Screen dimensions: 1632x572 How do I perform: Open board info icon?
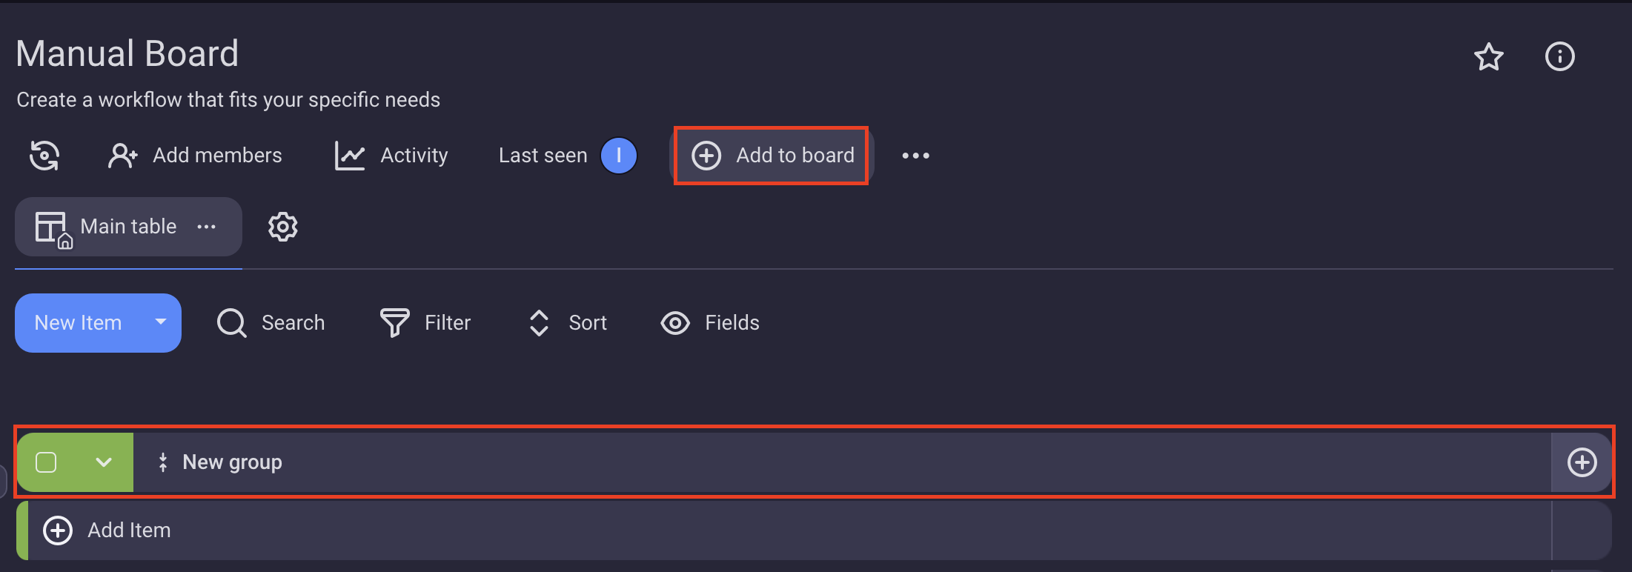[1559, 57]
